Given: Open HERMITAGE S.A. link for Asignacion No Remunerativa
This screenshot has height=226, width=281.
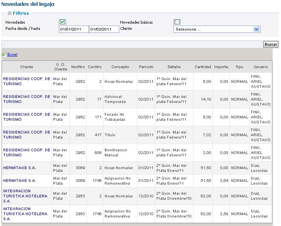Looking at the screenshot, I should 19,181.
